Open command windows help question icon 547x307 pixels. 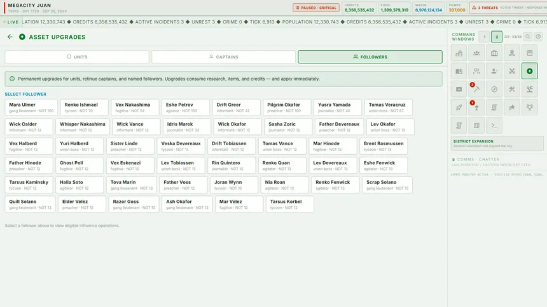tap(538, 37)
